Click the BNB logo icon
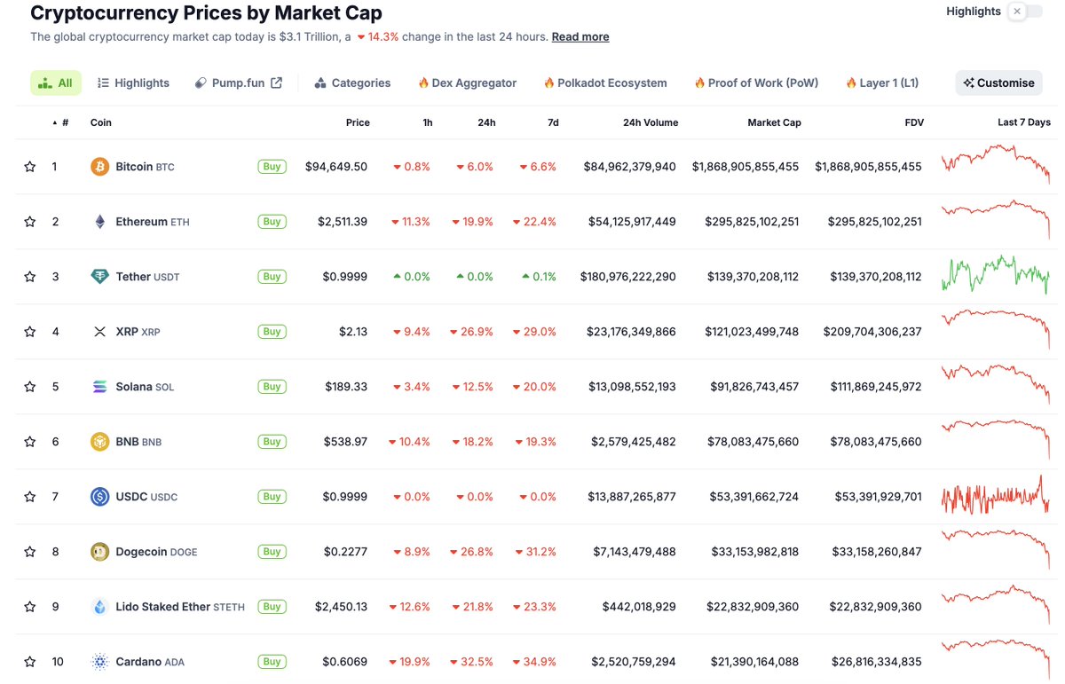This screenshot has height=684, width=1065. pyautogui.click(x=100, y=442)
